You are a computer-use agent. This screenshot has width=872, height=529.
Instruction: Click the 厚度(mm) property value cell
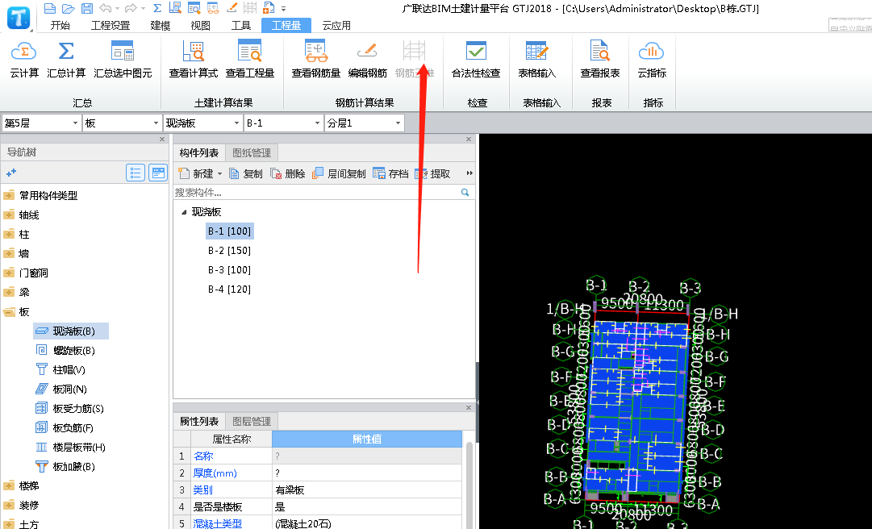click(x=367, y=473)
